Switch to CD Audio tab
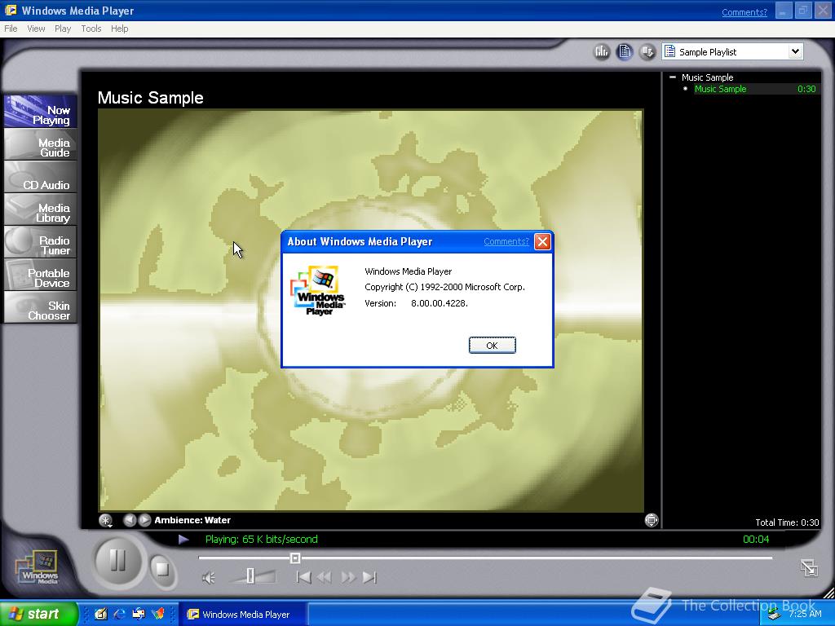This screenshot has width=835, height=626. 41,177
